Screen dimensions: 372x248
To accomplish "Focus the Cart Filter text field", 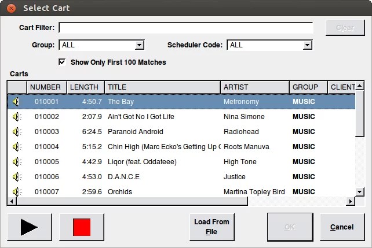I will (x=185, y=28).
